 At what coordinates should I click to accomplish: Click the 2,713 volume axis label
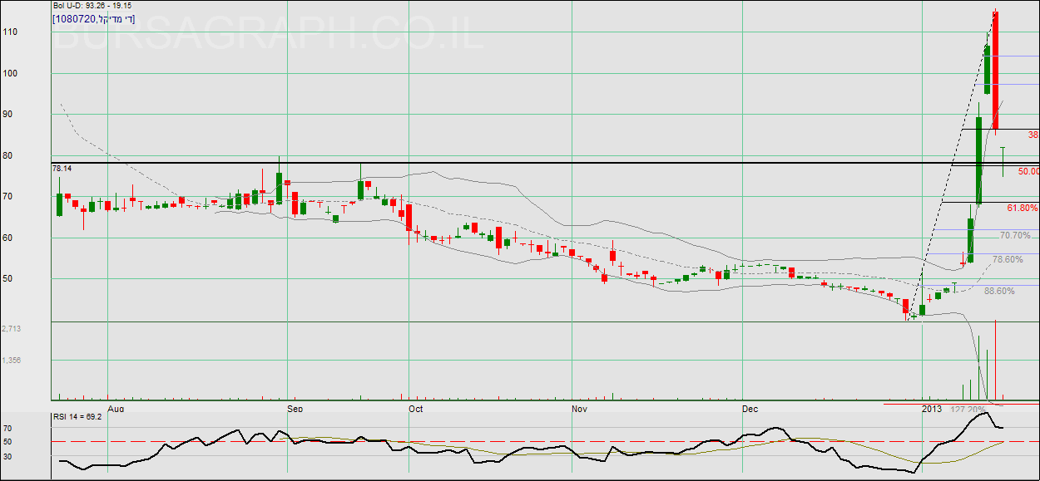coord(11,329)
